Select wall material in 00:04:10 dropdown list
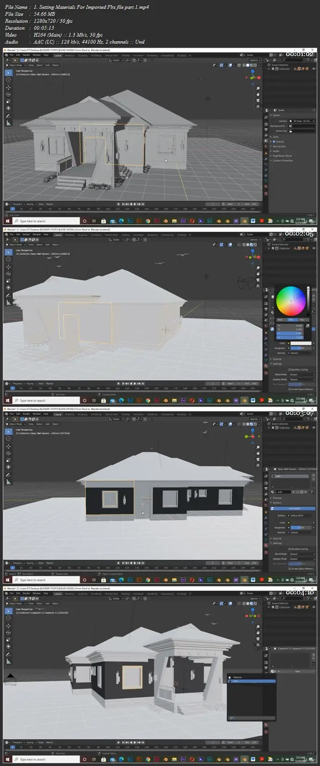 [x=252, y=681]
